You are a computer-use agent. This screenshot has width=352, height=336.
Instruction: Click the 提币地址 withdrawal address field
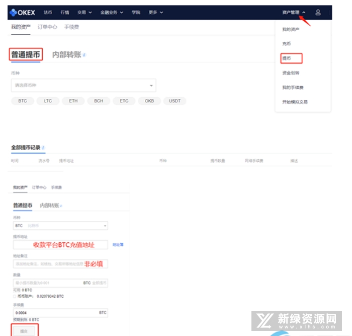[x=60, y=245]
